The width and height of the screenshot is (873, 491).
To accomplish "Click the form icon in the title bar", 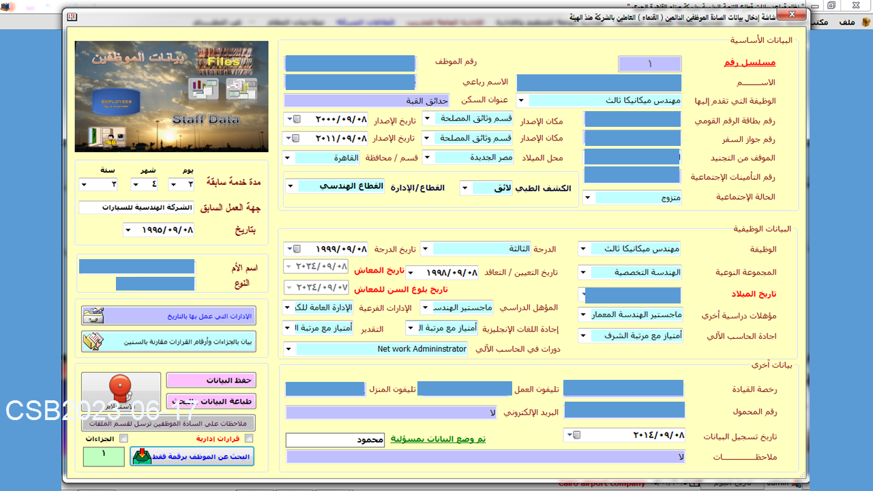I will tap(72, 16).
